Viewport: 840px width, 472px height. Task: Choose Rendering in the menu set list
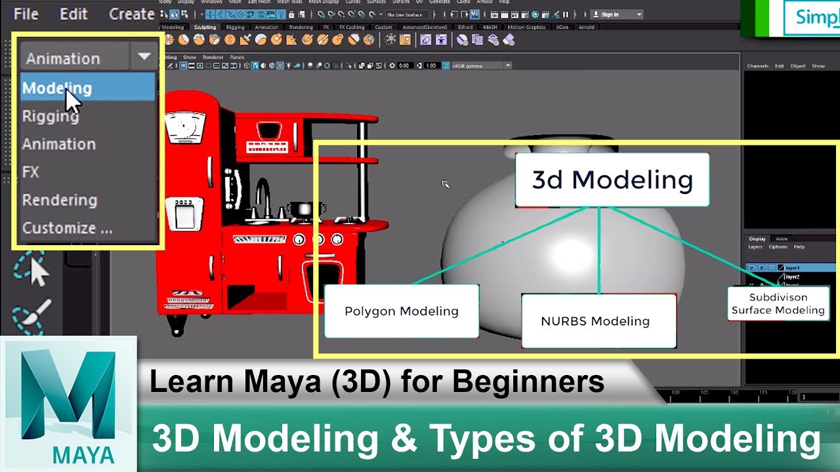tap(89, 200)
